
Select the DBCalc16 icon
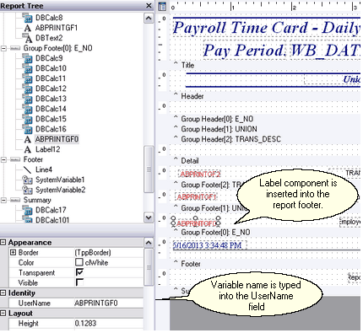pos(28,129)
